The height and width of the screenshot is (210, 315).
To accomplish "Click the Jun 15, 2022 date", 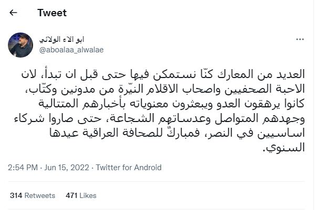I will pyautogui.click(x=67, y=168).
